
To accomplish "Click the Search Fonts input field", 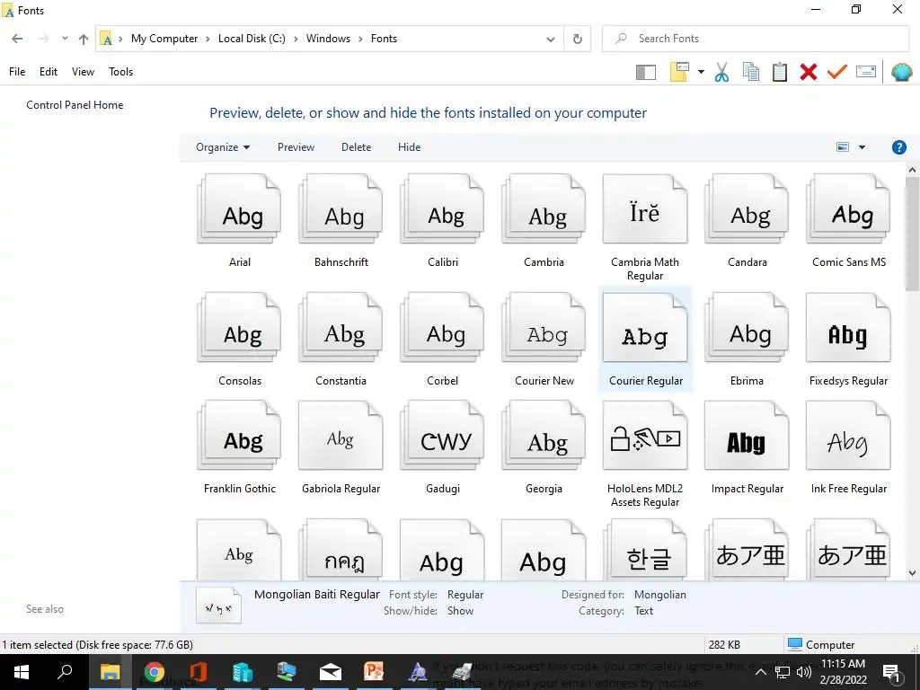I will tap(756, 39).
